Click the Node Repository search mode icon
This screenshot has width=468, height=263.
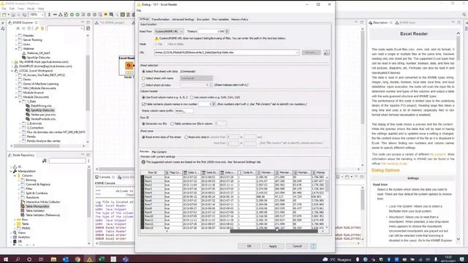tap(45, 161)
